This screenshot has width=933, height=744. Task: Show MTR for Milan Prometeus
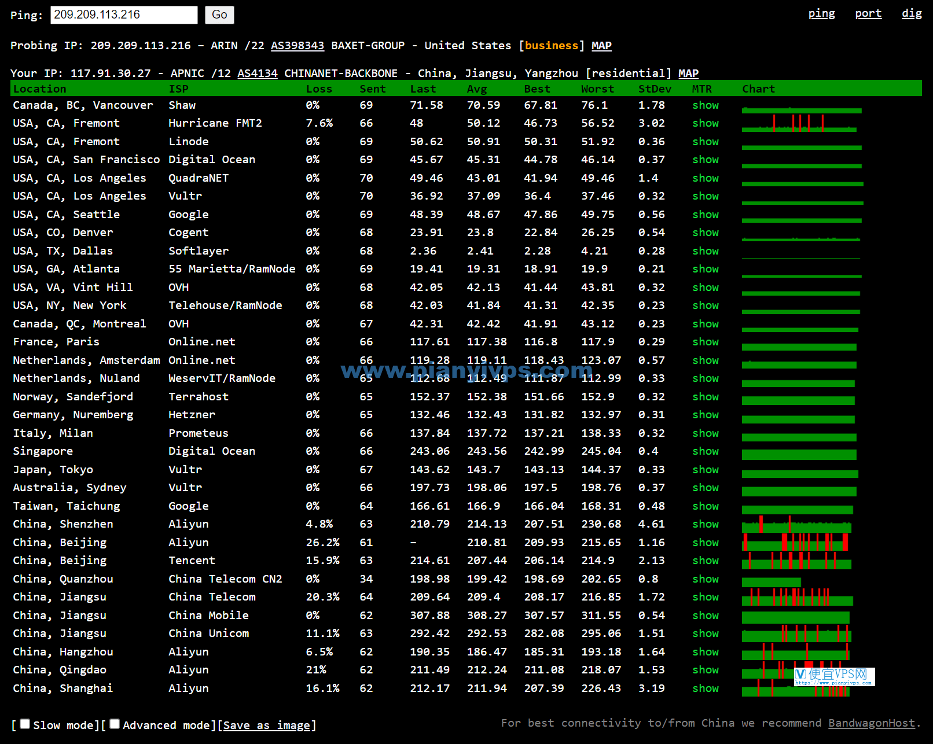pyautogui.click(x=706, y=433)
